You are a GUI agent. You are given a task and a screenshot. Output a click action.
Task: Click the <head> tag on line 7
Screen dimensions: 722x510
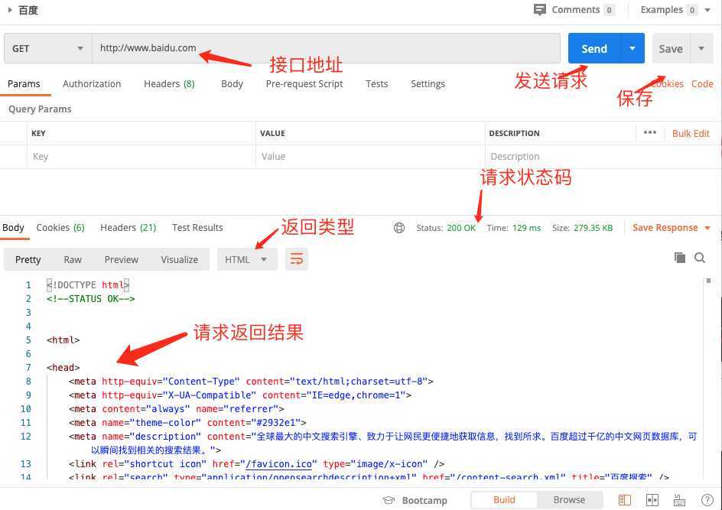pos(63,367)
